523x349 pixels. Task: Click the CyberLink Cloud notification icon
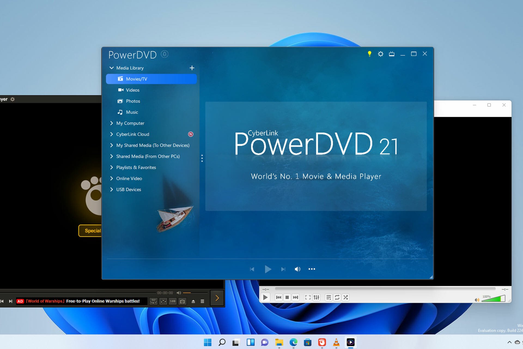tap(190, 134)
